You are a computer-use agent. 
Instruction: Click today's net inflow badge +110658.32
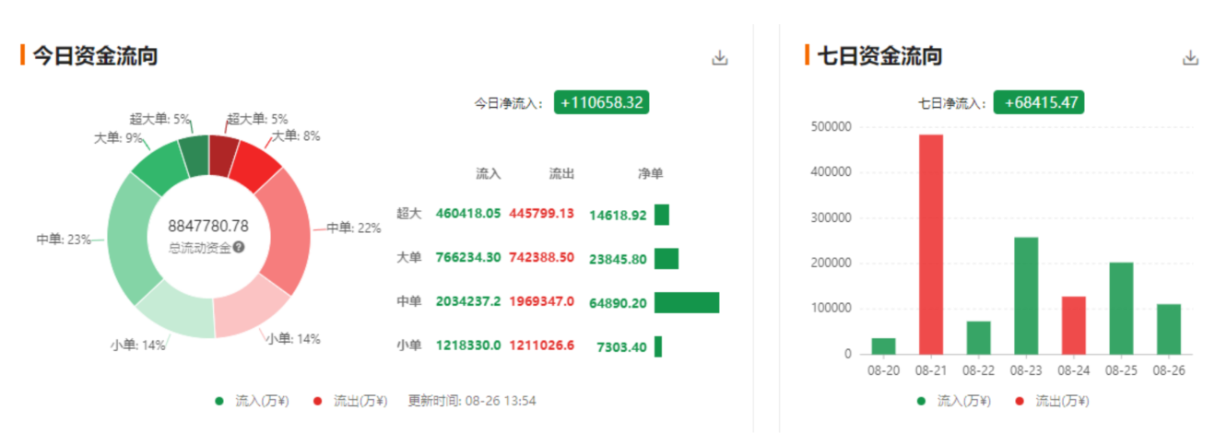pyautogui.click(x=601, y=102)
